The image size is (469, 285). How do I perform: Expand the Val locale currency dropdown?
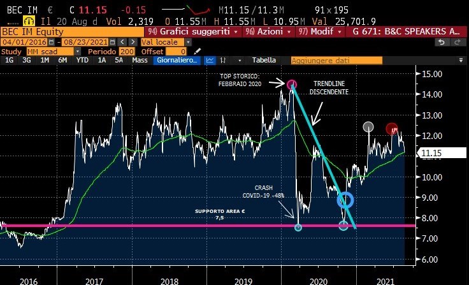pos(188,42)
